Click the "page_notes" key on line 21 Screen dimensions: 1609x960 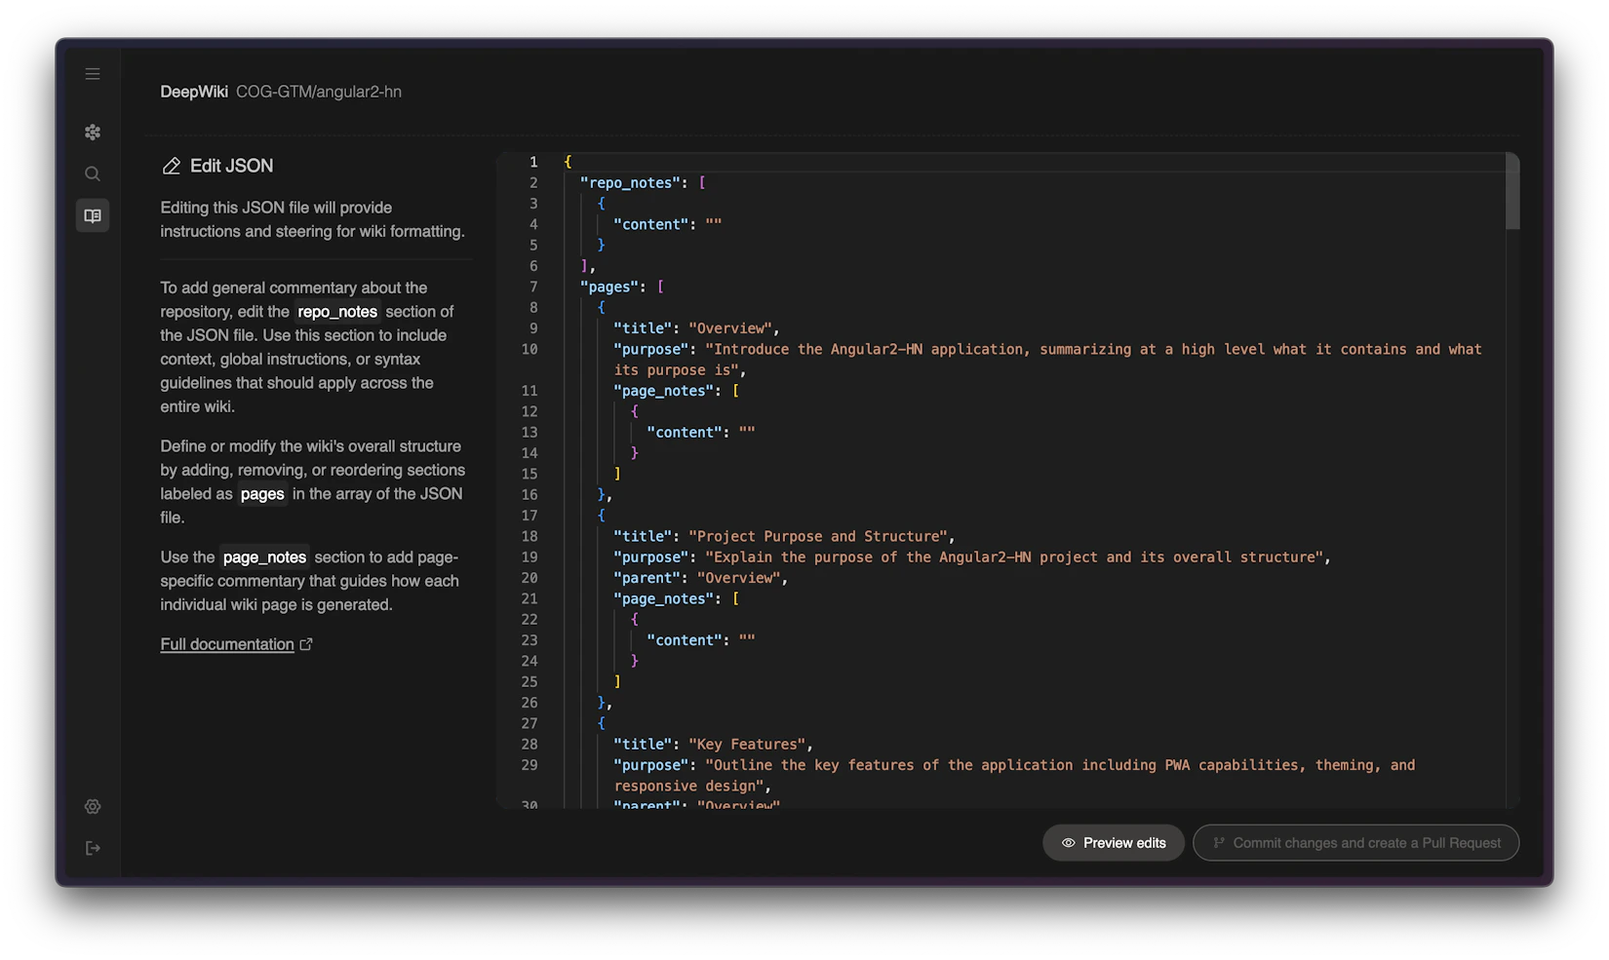point(664,598)
